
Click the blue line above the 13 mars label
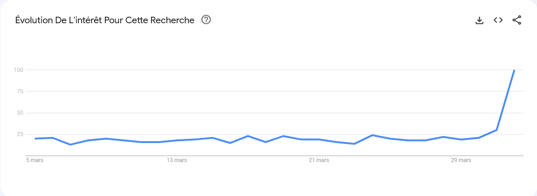177,140
